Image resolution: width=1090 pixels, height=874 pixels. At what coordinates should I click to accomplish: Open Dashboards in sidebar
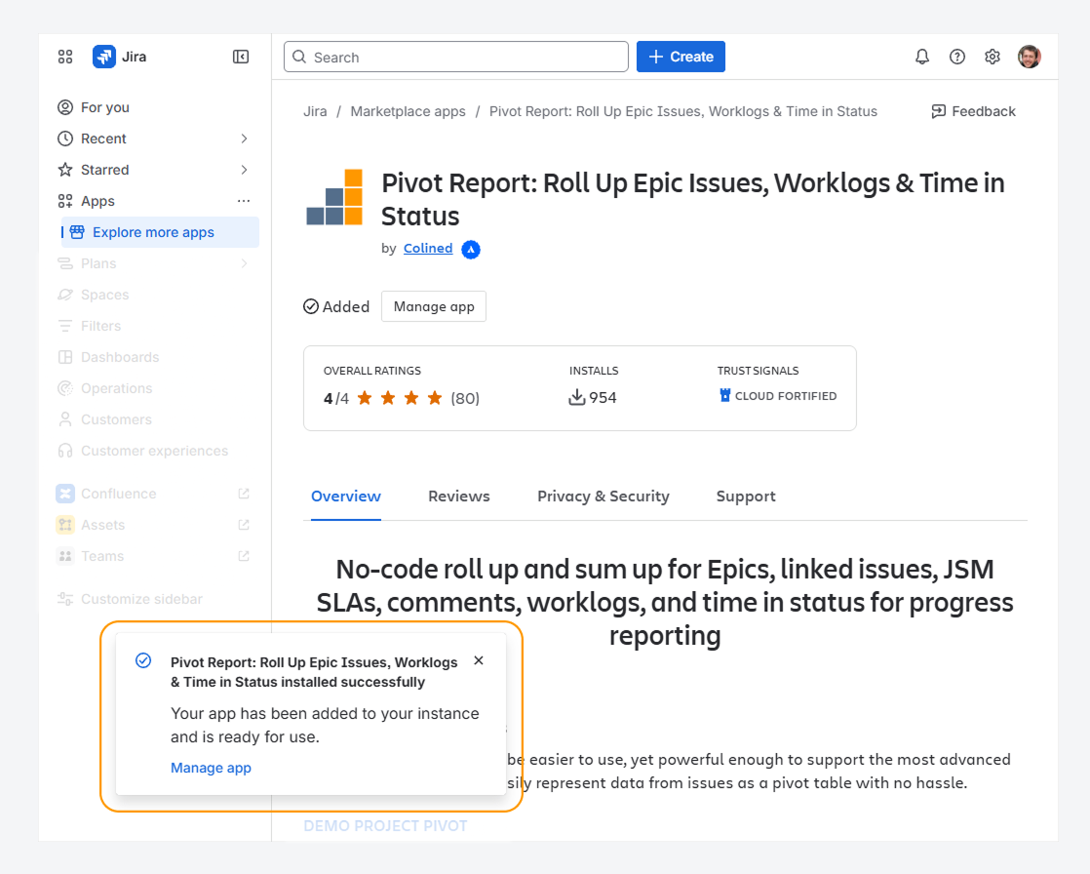[x=154, y=357]
